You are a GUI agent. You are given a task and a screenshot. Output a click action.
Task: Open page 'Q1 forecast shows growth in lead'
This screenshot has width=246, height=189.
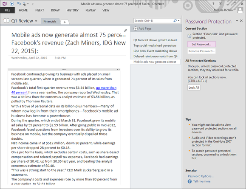click(x=155, y=40)
